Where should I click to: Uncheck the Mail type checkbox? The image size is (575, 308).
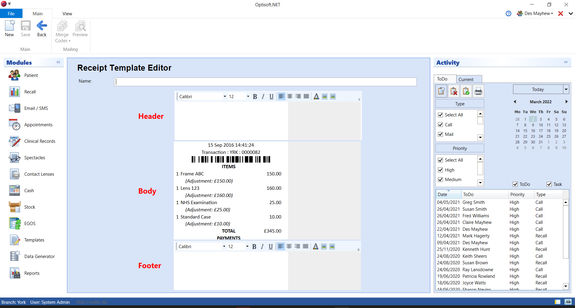440,134
